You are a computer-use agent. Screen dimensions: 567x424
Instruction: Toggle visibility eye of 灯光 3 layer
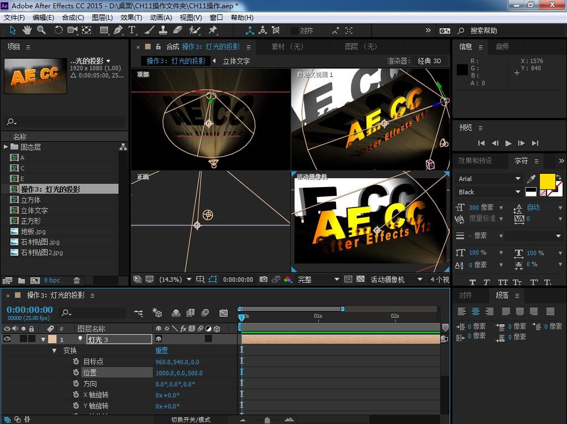click(x=7, y=339)
